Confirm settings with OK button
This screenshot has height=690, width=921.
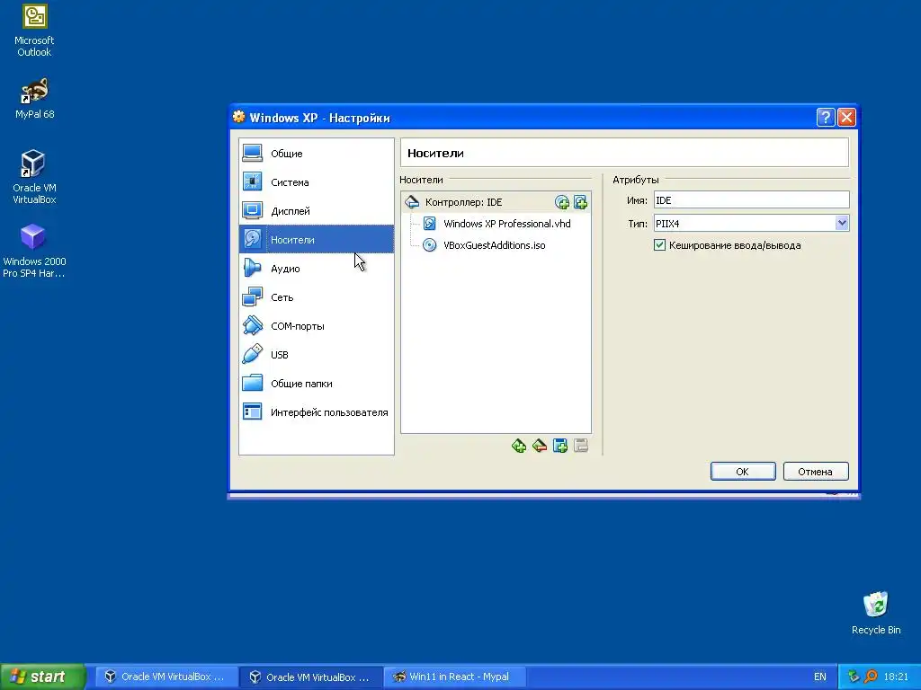point(742,471)
